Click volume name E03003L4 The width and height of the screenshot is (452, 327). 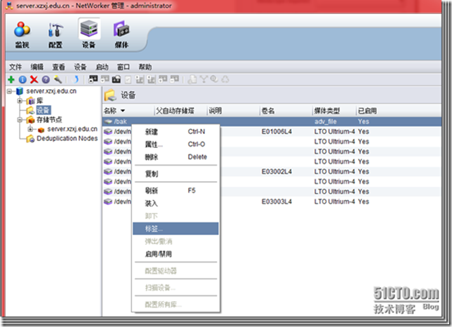pos(277,201)
